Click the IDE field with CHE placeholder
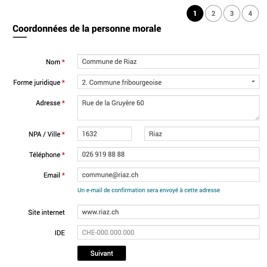This screenshot has height=267, width=267. tap(168, 233)
